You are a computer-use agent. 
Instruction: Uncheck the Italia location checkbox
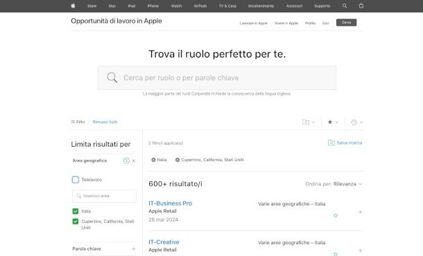pos(76,211)
